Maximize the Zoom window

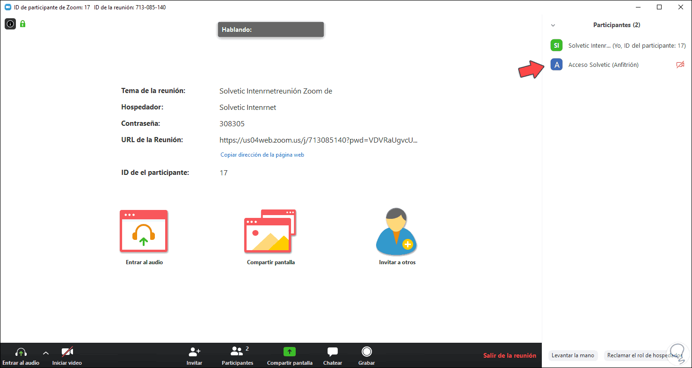659,7
